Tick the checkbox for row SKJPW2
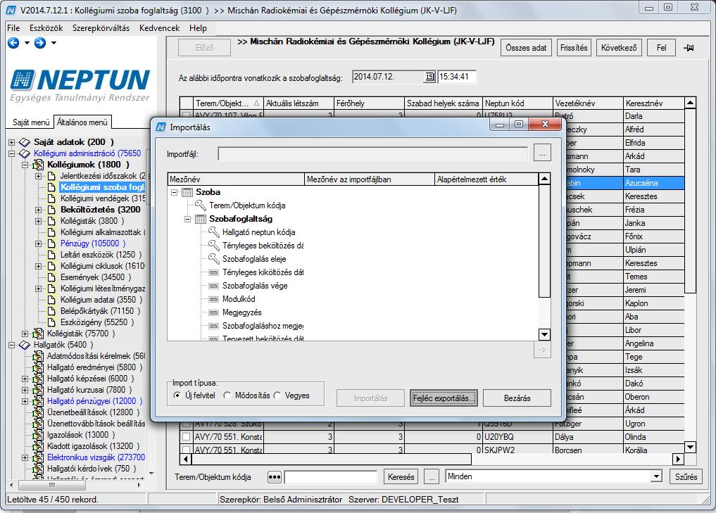Screen dimensions: 716x513 pyautogui.click(x=187, y=450)
